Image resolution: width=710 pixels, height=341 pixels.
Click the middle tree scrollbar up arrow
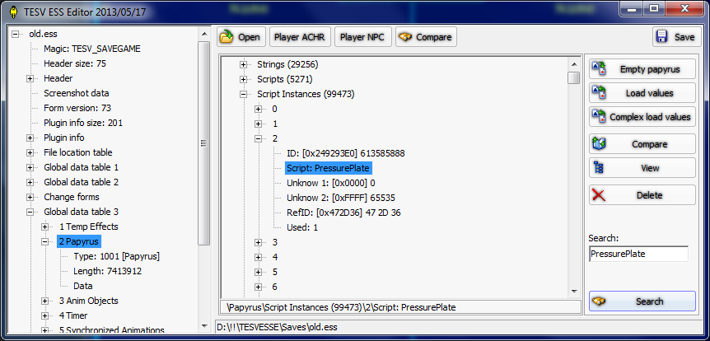(574, 64)
